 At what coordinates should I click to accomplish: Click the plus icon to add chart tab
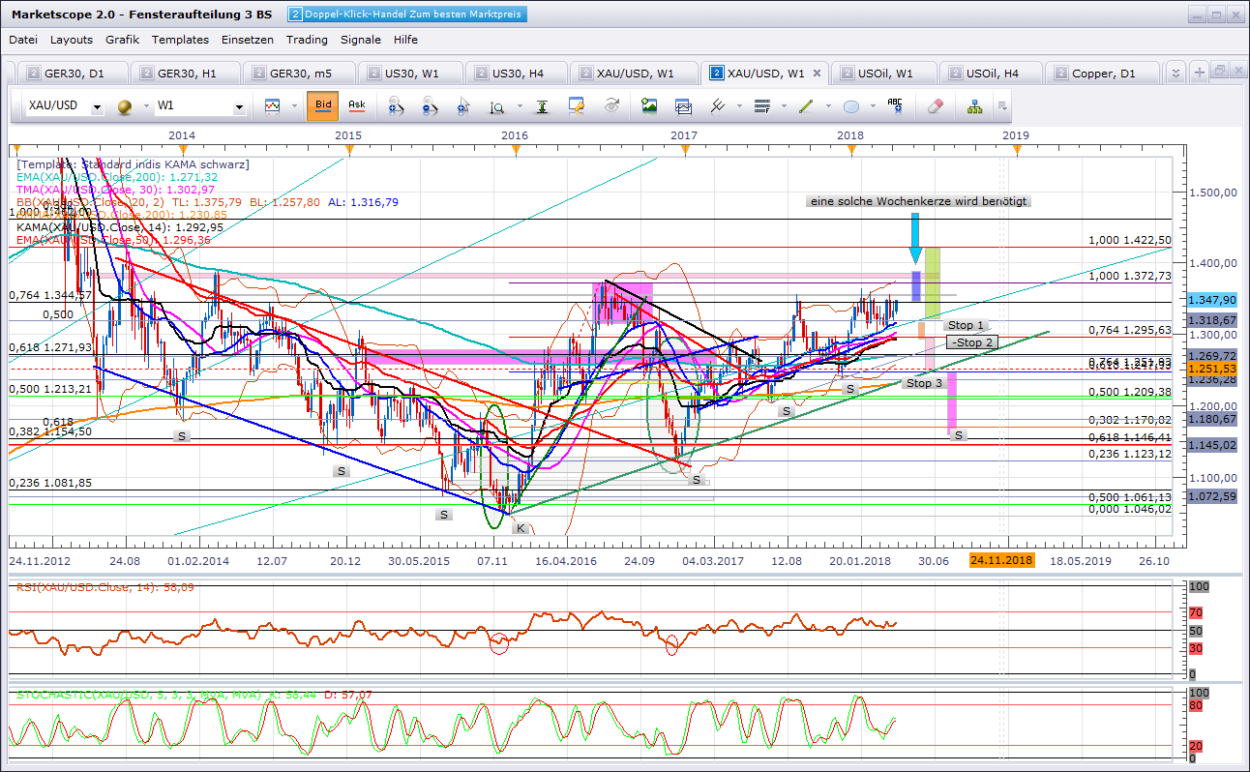[x=1200, y=72]
